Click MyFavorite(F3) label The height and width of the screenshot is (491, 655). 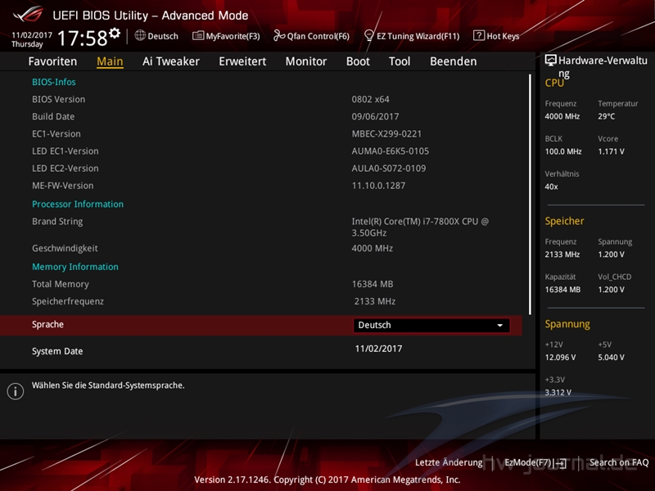tap(233, 36)
